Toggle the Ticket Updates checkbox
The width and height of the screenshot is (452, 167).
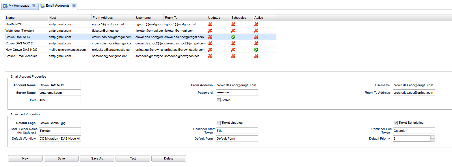(219, 123)
